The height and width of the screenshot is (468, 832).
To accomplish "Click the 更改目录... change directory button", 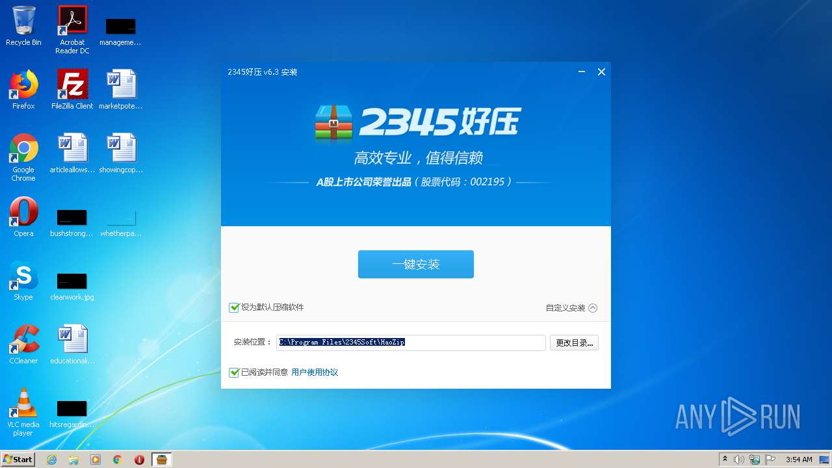I will (x=574, y=343).
